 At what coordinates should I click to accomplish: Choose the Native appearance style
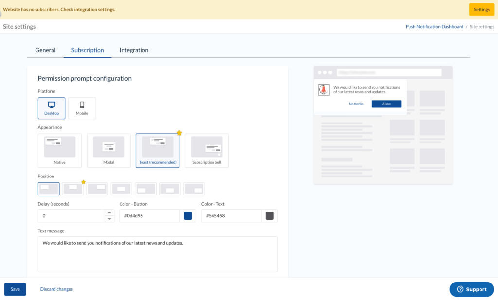(x=60, y=151)
